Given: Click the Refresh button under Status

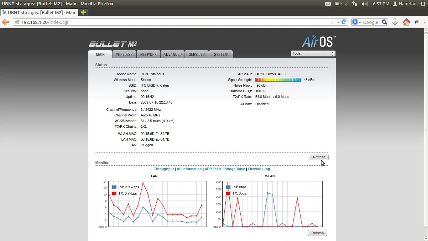Looking at the screenshot, I should coord(319,157).
